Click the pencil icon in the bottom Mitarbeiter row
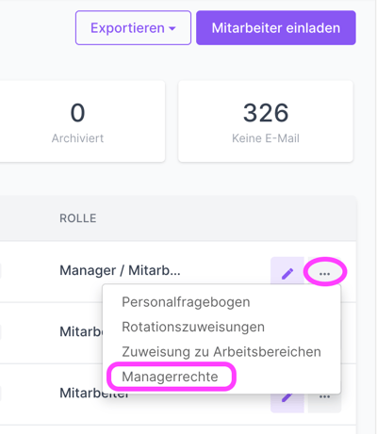 click(x=287, y=397)
